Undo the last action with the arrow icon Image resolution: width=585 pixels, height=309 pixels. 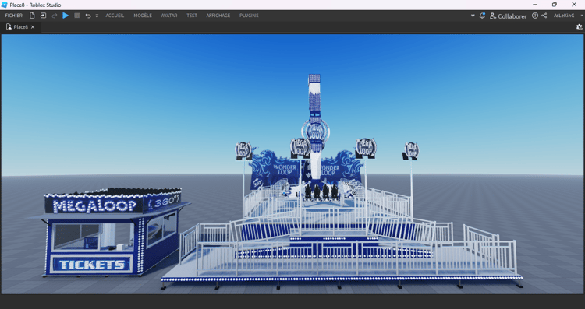[87, 16]
